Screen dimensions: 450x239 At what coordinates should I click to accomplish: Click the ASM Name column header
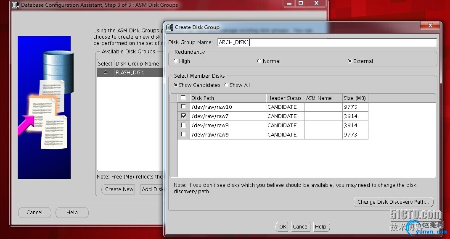(x=323, y=98)
